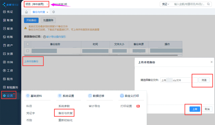
Task: Switch to the 备份与恢复 tab
Action: tap(39, 12)
